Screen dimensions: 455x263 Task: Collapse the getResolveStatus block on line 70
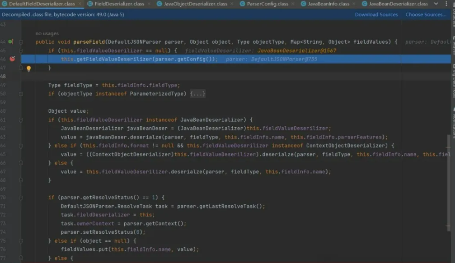click(21, 198)
